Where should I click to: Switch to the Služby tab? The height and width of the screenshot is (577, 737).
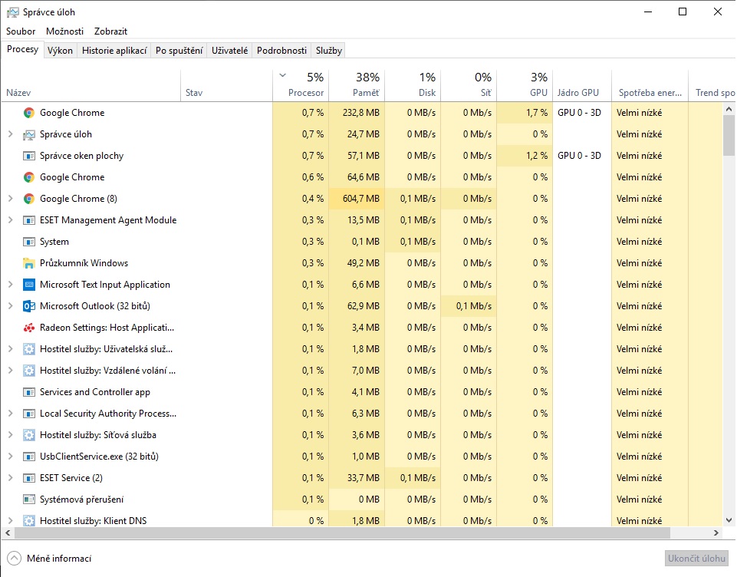click(329, 51)
